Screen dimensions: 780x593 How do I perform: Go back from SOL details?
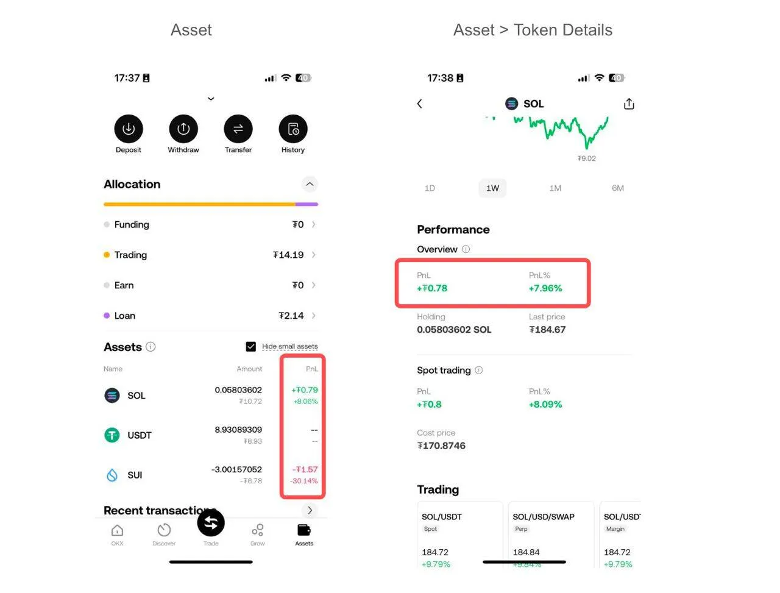419,104
